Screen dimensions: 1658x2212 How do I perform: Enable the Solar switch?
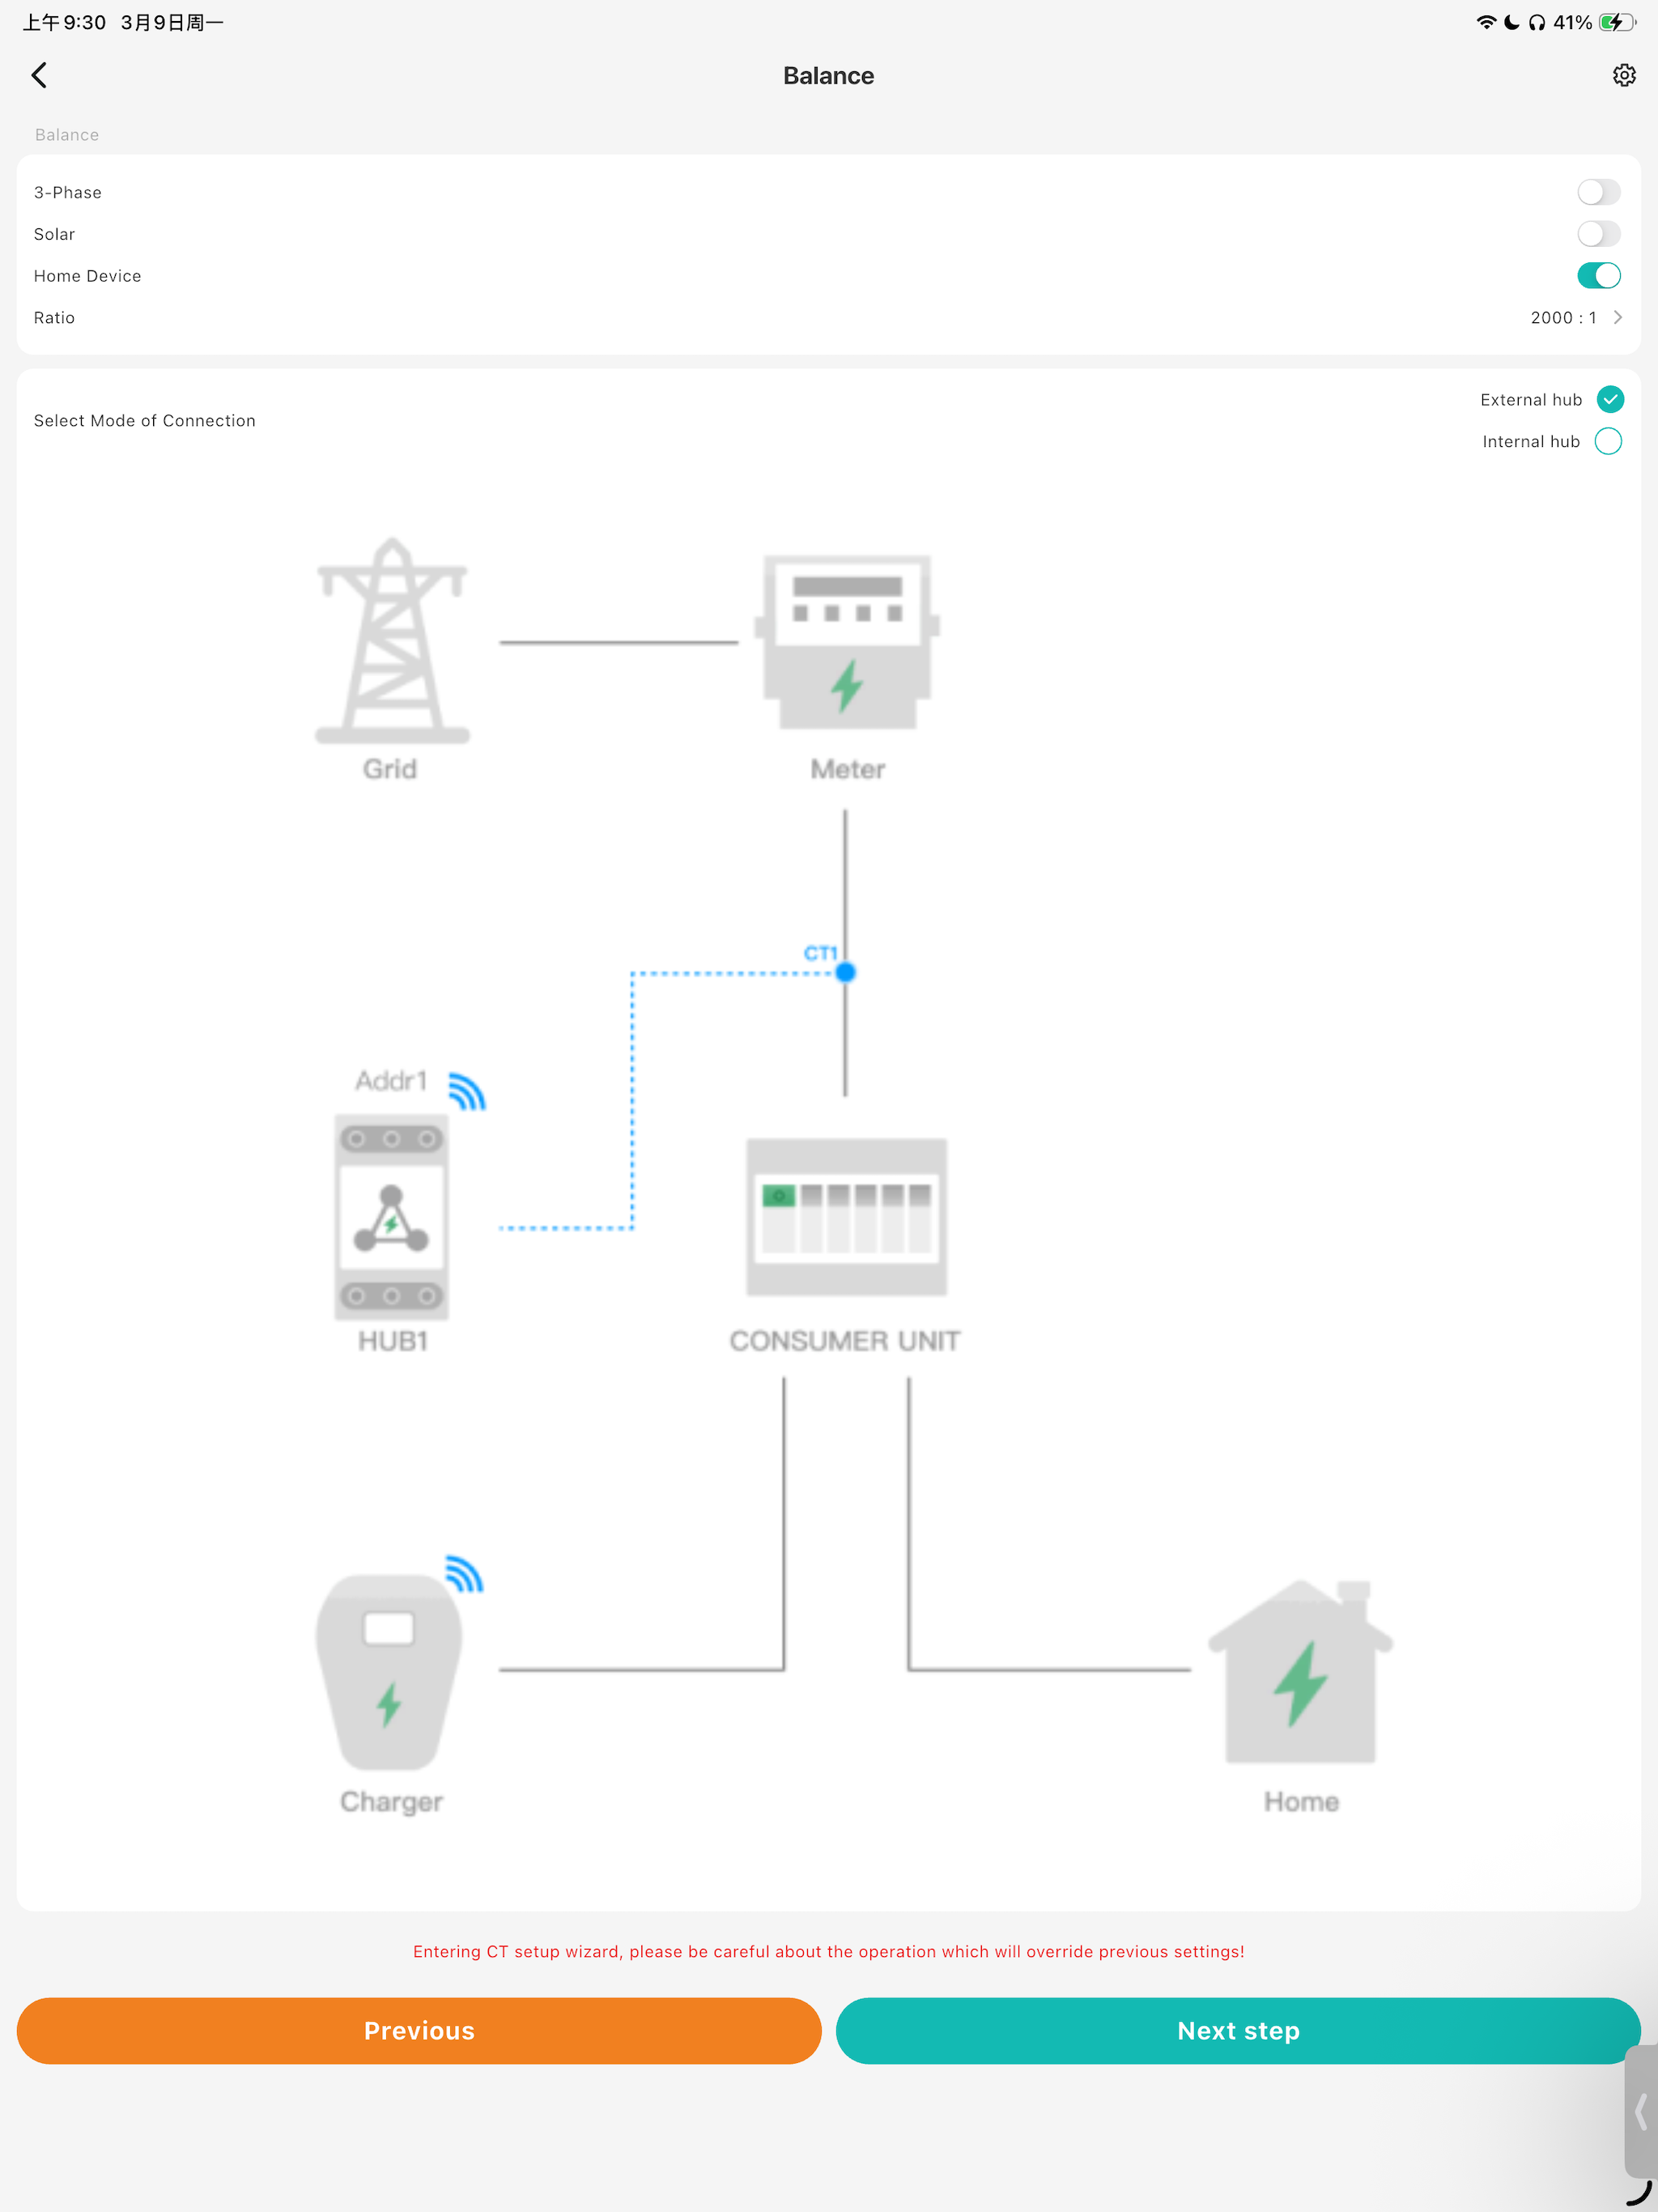1598,234
